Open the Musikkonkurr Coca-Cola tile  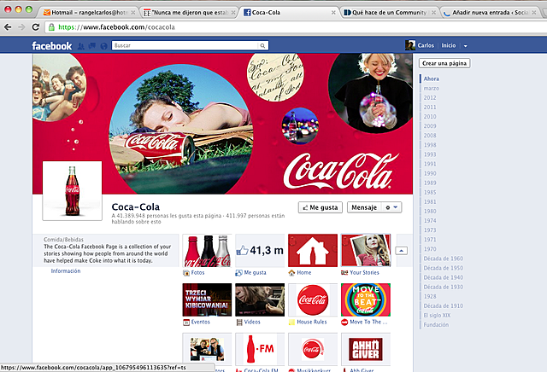313,349
